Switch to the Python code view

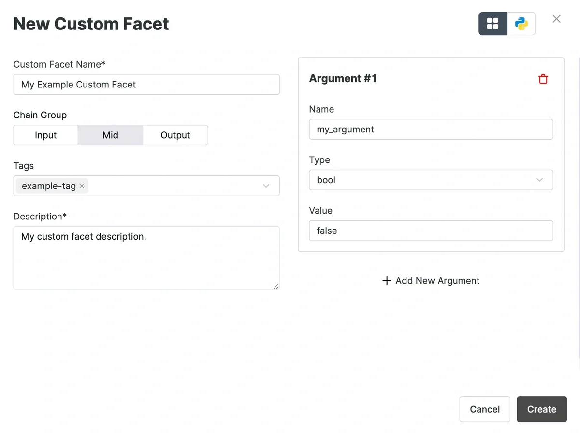[x=522, y=24]
